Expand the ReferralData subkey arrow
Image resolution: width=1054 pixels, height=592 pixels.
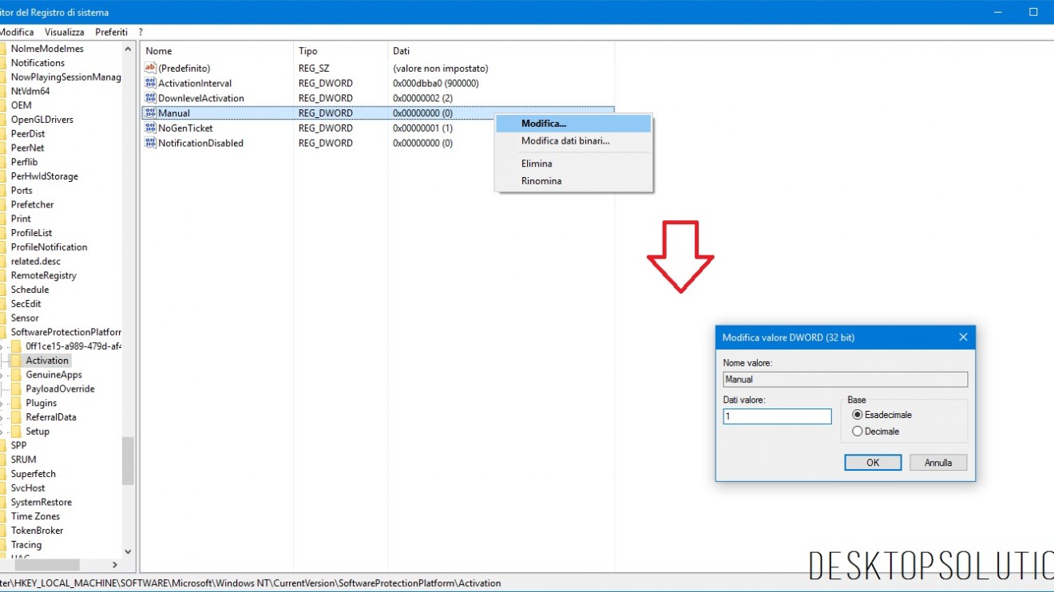pos(2,417)
